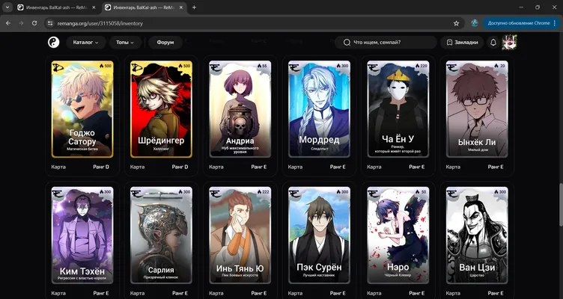This screenshot has width=563, height=299.
Task: Open the Каталог dropdown menu
Action: click(85, 43)
